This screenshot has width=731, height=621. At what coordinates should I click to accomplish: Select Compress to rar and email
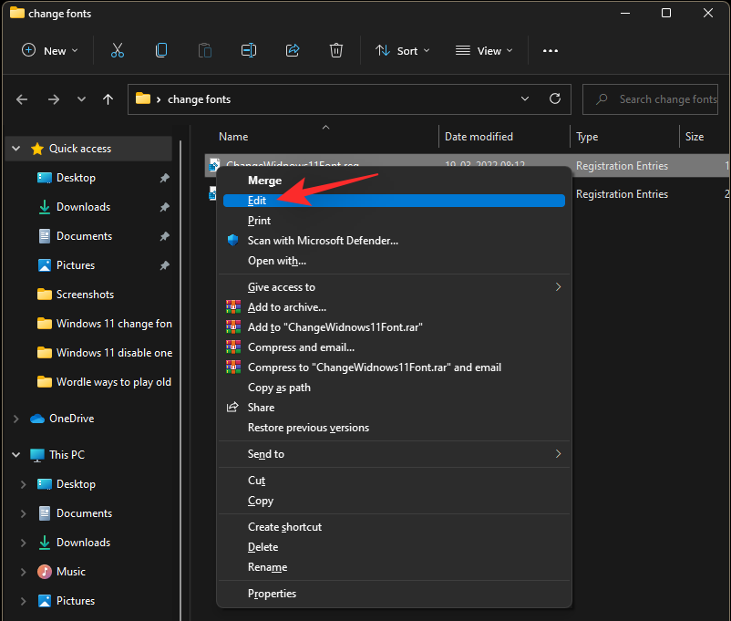394,367
